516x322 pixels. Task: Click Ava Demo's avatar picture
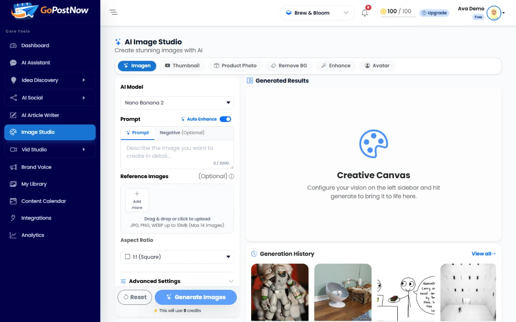point(494,13)
